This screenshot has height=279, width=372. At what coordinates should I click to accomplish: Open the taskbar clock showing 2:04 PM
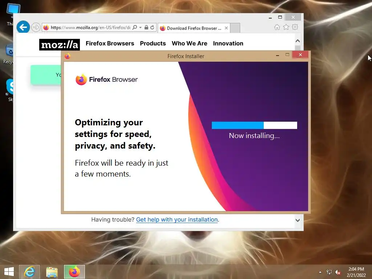(356, 272)
